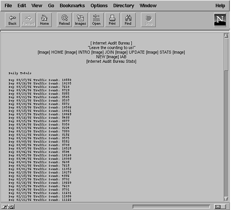Click the scrollbar down arrow

[226, 199]
